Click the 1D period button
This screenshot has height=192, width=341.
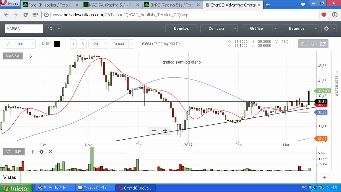point(50,29)
